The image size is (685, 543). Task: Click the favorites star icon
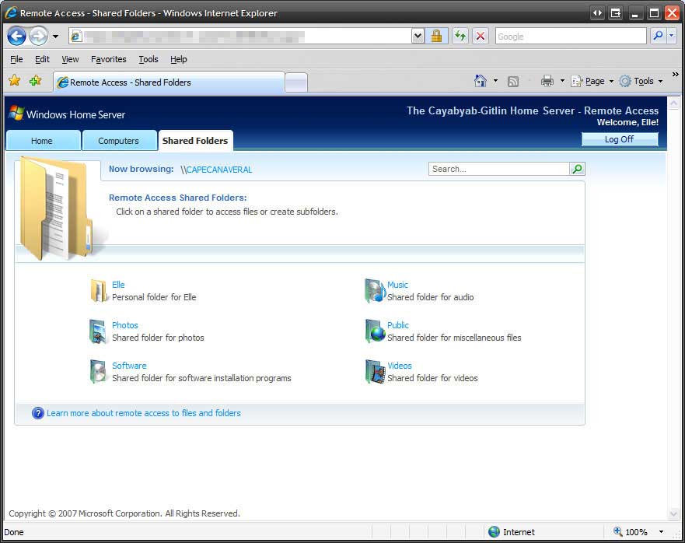tap(13, 81)
